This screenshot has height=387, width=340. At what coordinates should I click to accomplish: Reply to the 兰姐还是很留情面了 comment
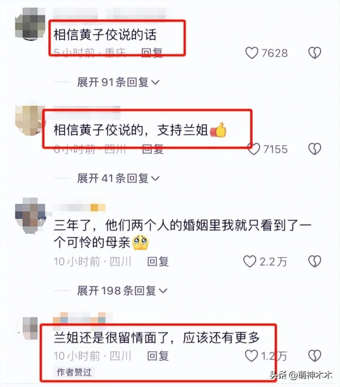point(158,356)
